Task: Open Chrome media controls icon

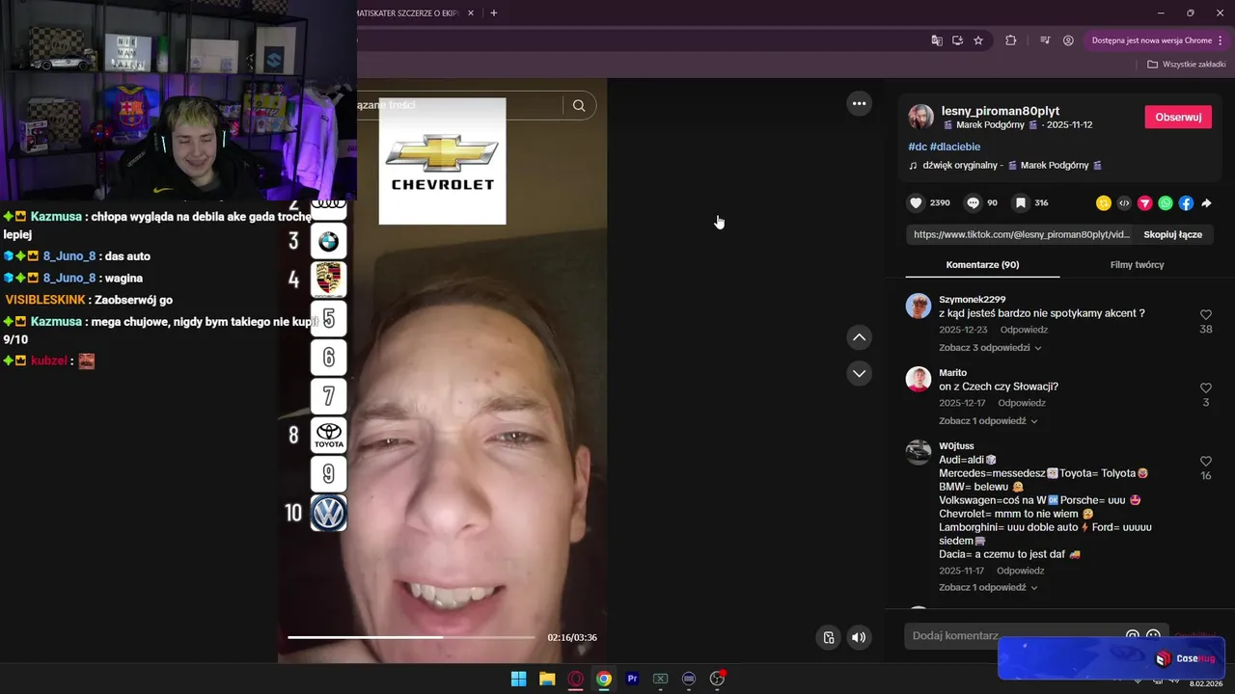Action: [1045, 40]
